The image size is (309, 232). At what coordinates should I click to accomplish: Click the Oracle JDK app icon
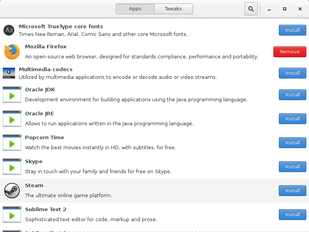pyautogui.click(x=12, y=95)
